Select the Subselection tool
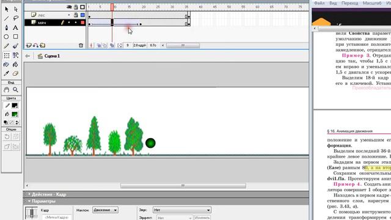The image size is (391, 220). (16, 9)
